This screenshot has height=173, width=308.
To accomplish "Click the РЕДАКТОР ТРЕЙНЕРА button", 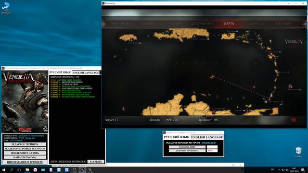I will click(x=25, y=144).
